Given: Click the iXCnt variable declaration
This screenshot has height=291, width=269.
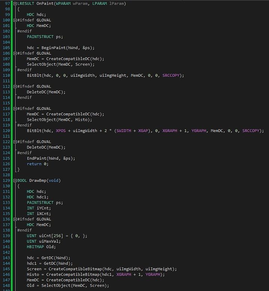Looking at the screenshot, I should coord(44,214).
